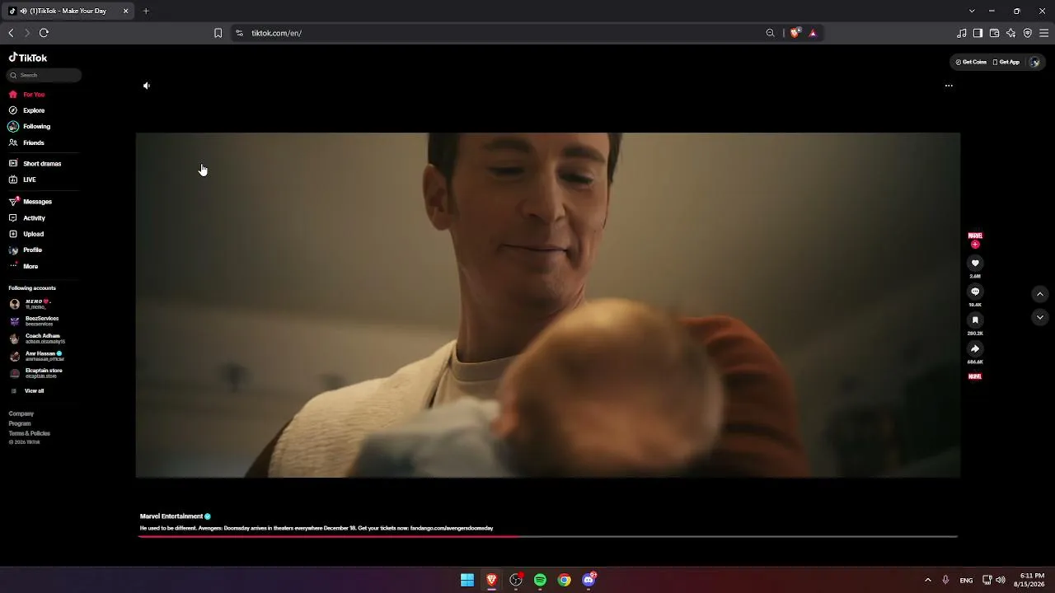1055x593 pixels.
Task: Open the Leo AI sparkle icon
Action: (1011, 33)
